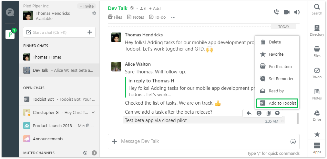This screenshot has height=159, width=327.
Task: Click Thomas Hendricks avatar in chat message
Action: click(116, 37)
